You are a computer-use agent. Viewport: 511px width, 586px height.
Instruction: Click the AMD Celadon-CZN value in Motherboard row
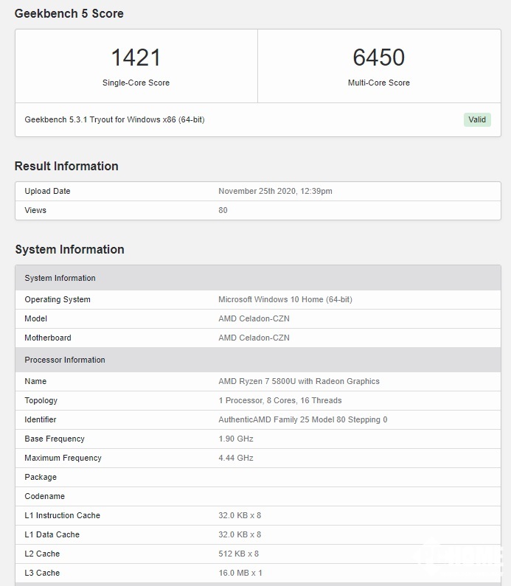(x=254, y=338)
